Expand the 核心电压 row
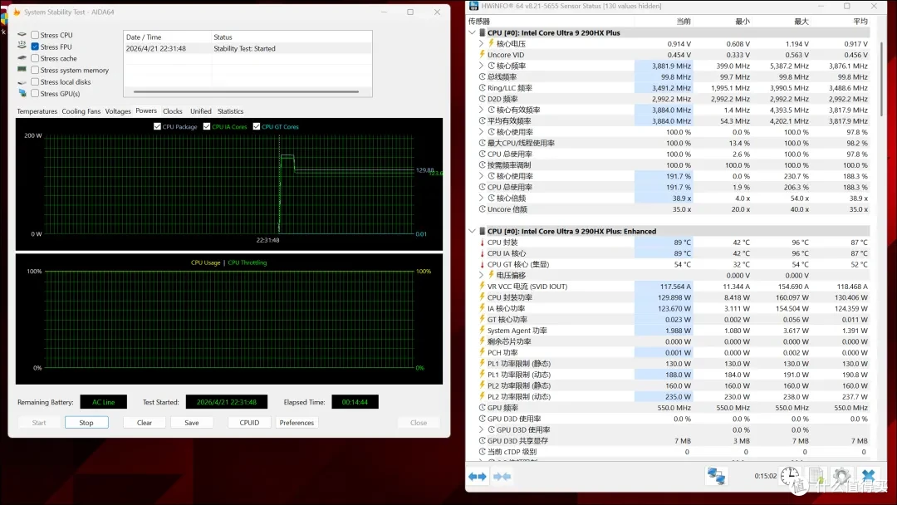The height and width of the screenshot is (505, 897). (x=481, y=43)
